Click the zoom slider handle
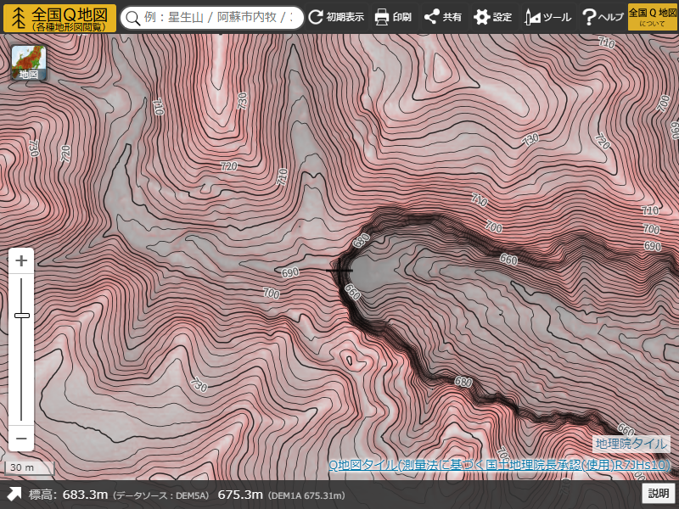Screen dimensions: 679x509 click(21, 316)
